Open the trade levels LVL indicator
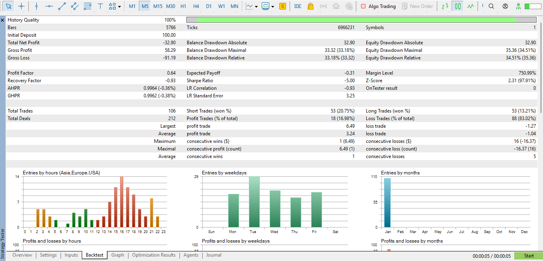 click(x=517, y=6)
